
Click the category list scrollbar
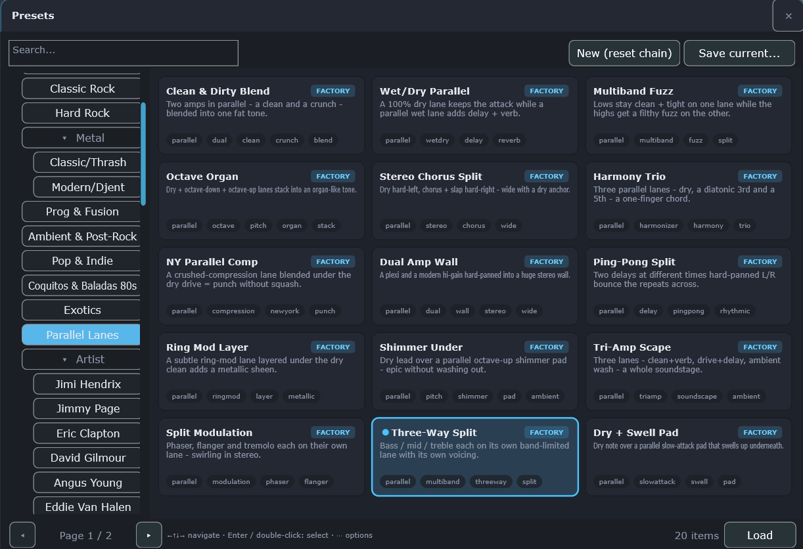(x=143, y=154)
